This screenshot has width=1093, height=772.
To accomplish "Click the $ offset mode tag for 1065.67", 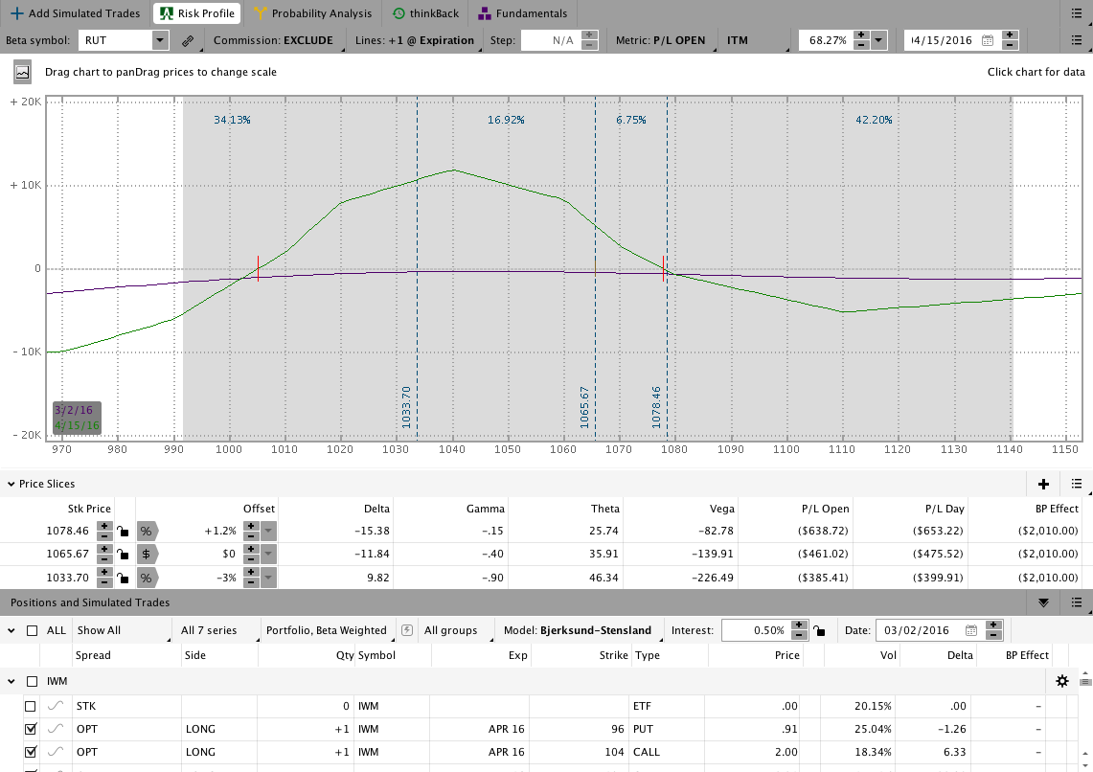I will coord(148,554).
